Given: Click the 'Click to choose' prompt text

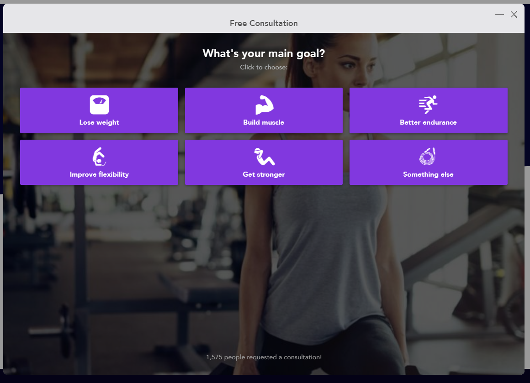Looking at the screenshot, I should (x=264, y=67).
